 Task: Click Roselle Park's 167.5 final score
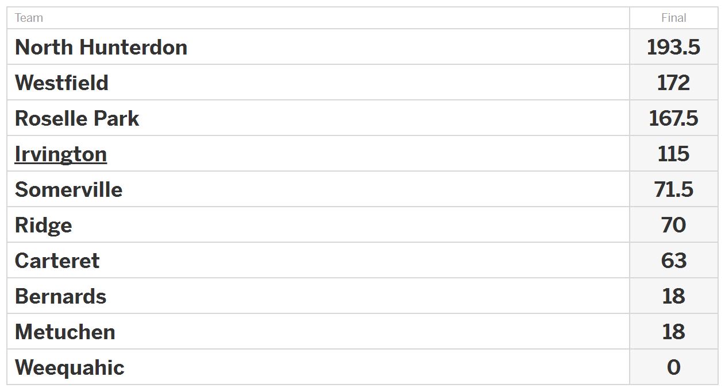coord(673,118)
